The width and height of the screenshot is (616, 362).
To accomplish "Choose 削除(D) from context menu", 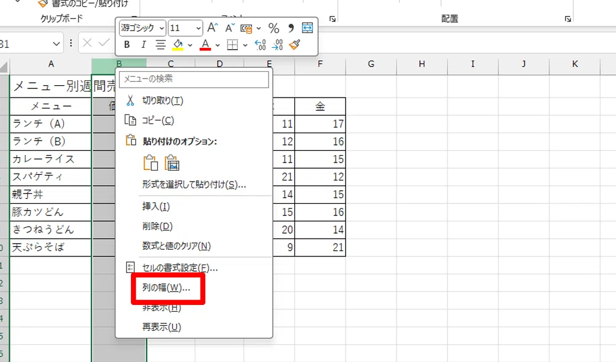I will point(194,226).
